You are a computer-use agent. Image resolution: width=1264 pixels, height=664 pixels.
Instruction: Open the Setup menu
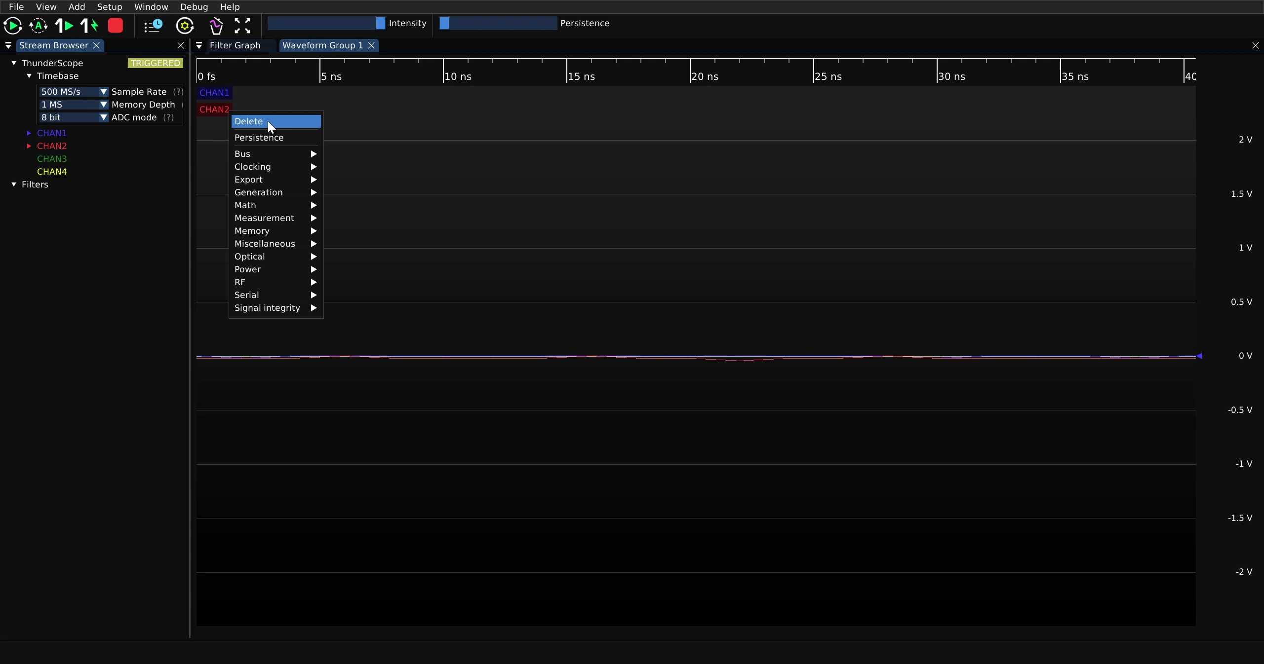click(x=110, y=7)
